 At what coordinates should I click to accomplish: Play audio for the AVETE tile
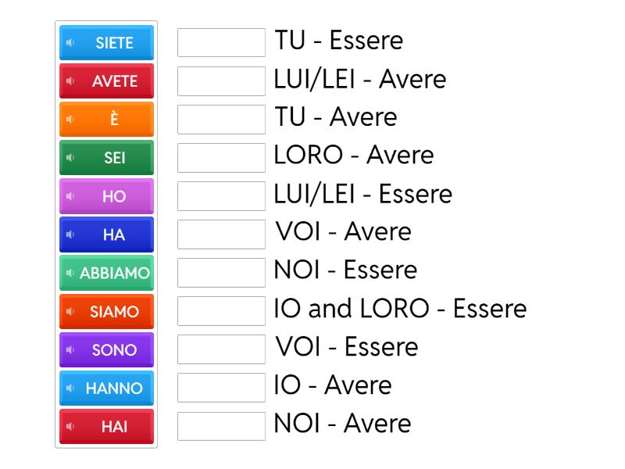[x=70, y=81]
